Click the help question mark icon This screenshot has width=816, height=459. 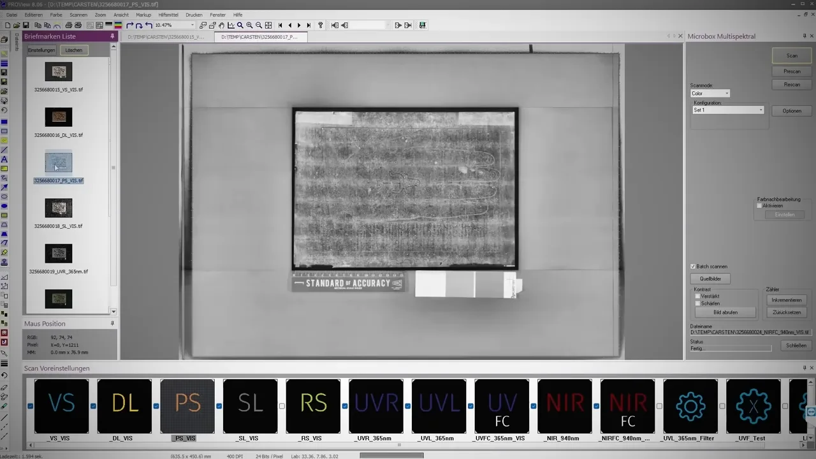[320, 25]
